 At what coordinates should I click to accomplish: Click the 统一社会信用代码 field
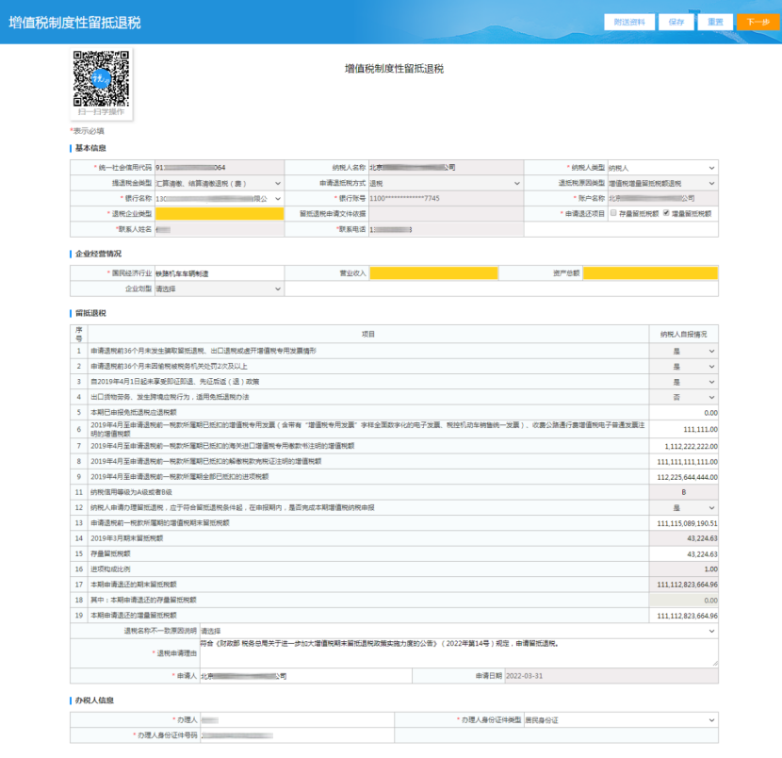pyautogui.click(x=220, y=168)
